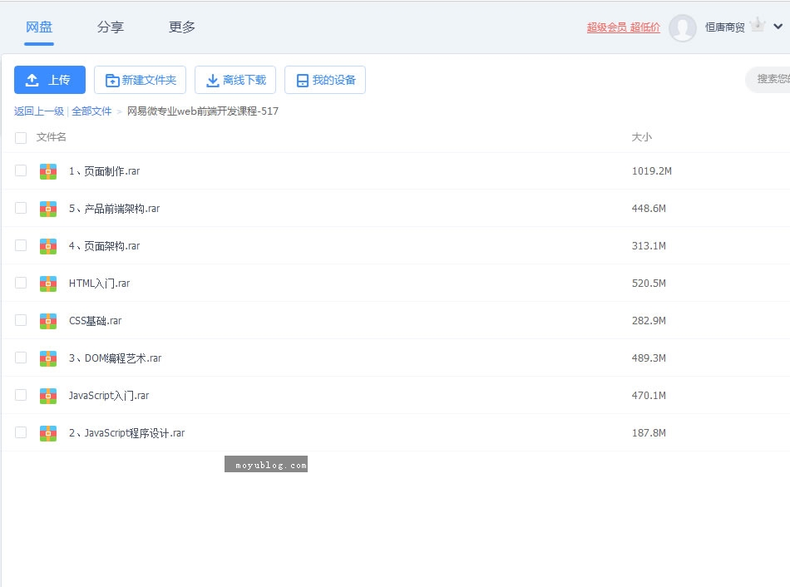Screen dimensions: 790x587
Task: Switch to the 分享 tab
Action: (x=111, y=27)
